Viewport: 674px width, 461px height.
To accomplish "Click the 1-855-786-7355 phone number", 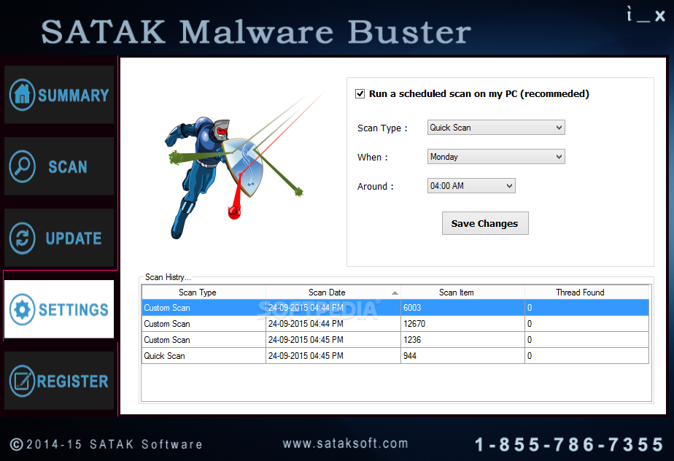I will coord(569,445).
